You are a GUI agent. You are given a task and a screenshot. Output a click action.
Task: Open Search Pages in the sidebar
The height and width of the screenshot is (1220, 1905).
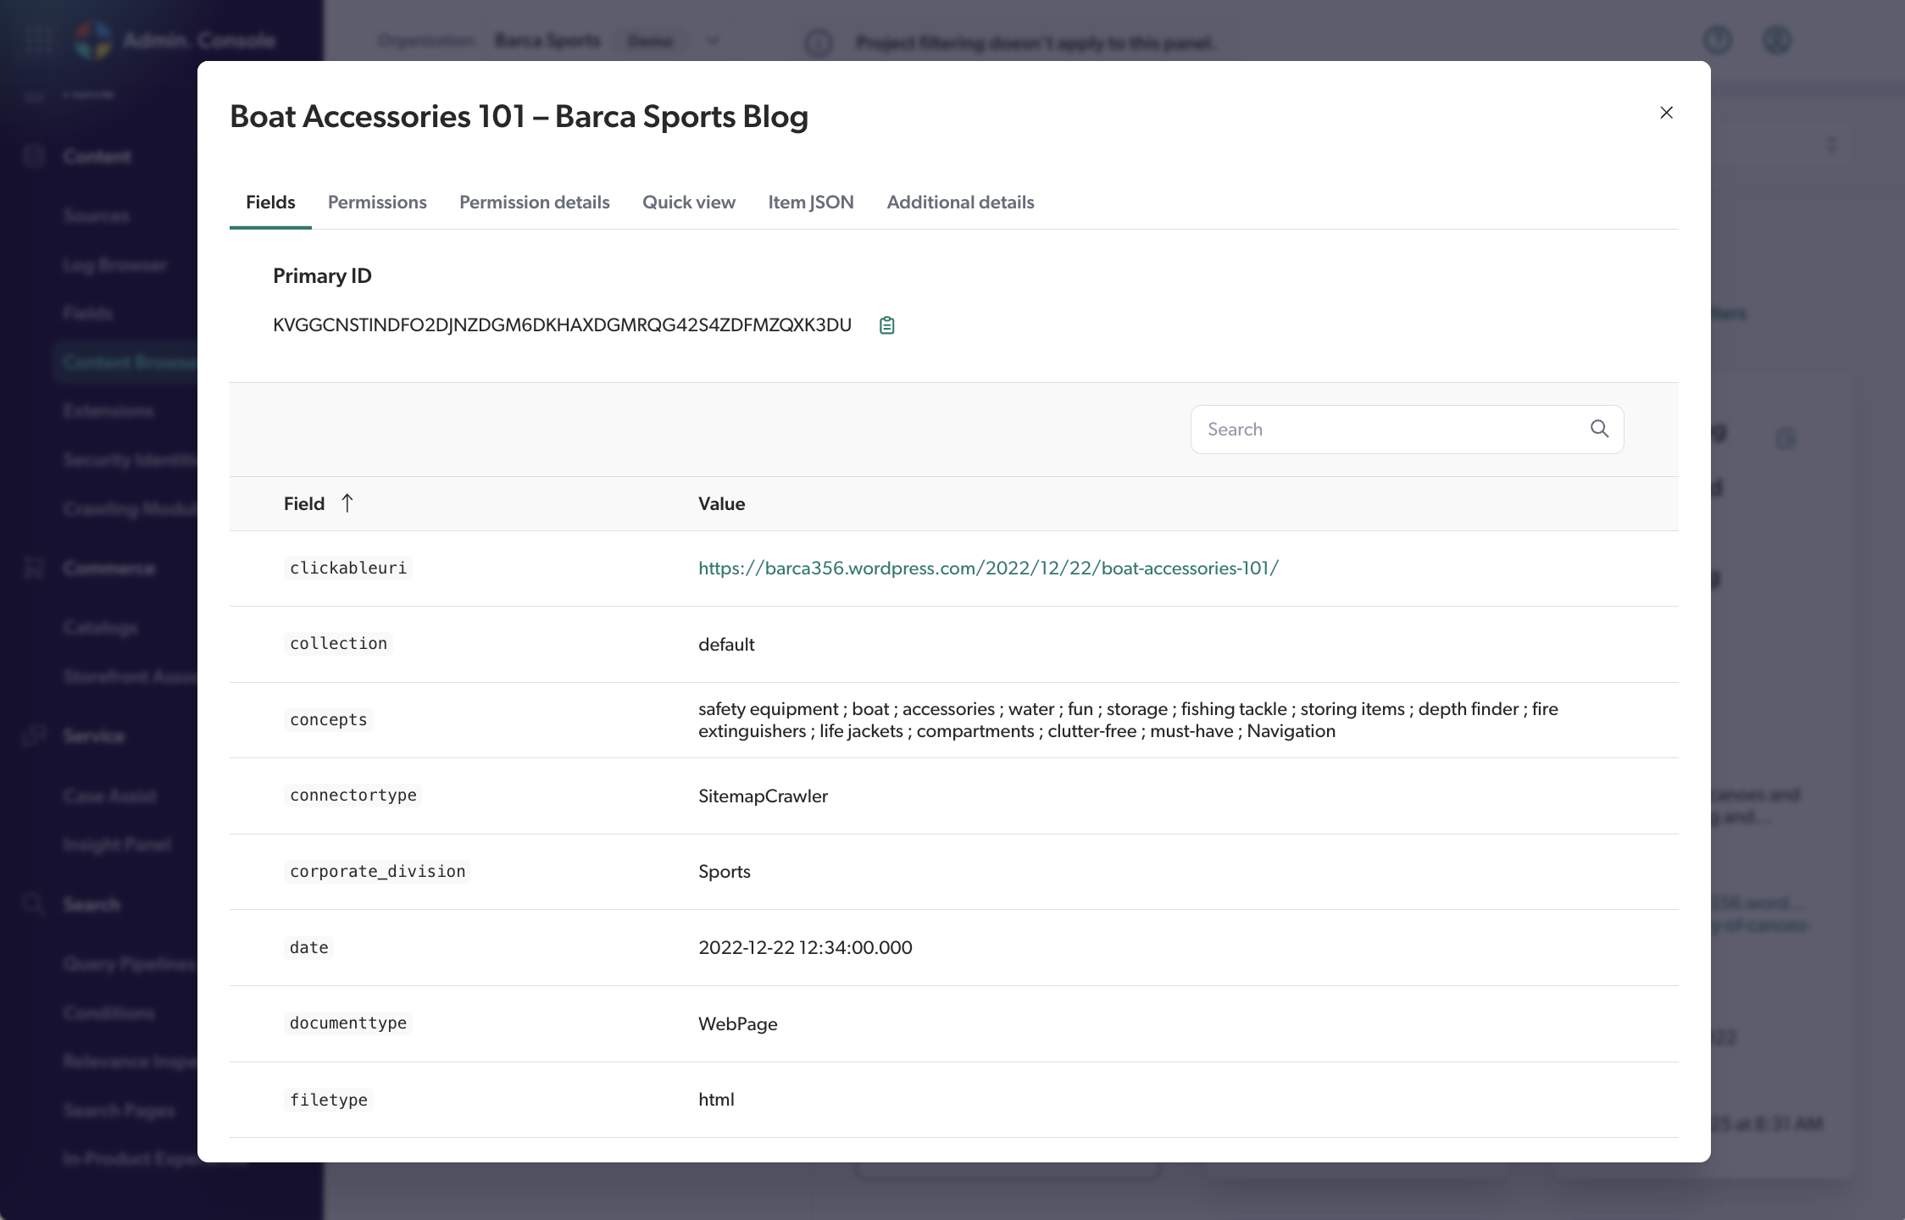[x=119, y=1111]
